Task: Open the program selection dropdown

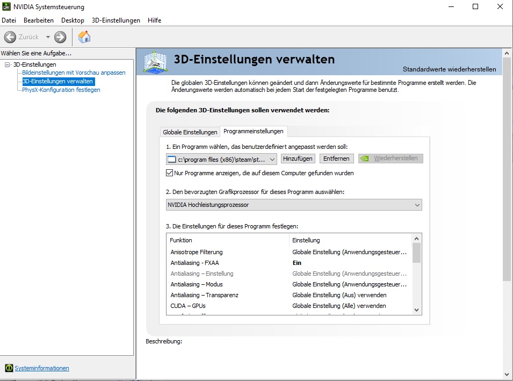Action: [272, 159]
